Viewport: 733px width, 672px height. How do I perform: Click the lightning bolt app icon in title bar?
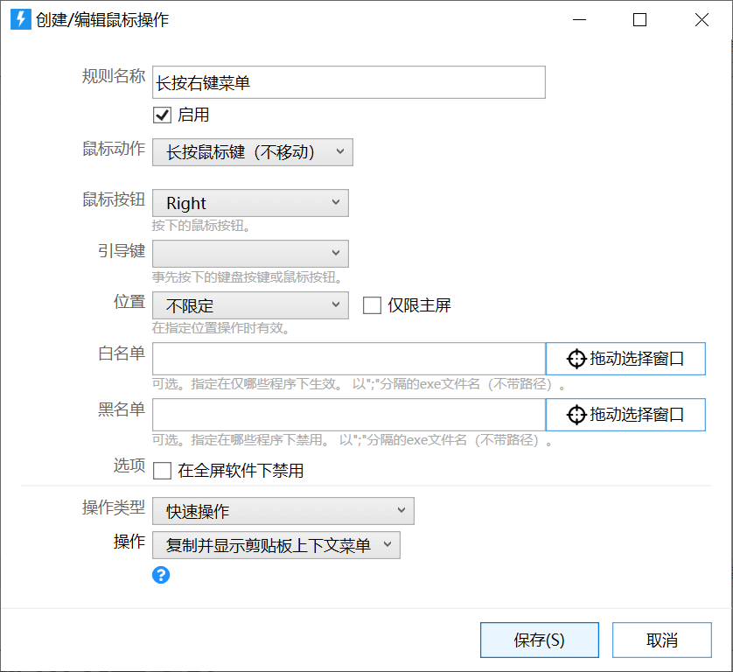(x=21, y=19)
